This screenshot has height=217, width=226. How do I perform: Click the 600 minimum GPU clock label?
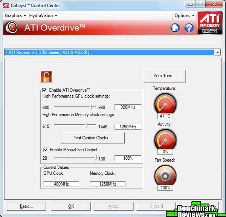tap(46, 107)
